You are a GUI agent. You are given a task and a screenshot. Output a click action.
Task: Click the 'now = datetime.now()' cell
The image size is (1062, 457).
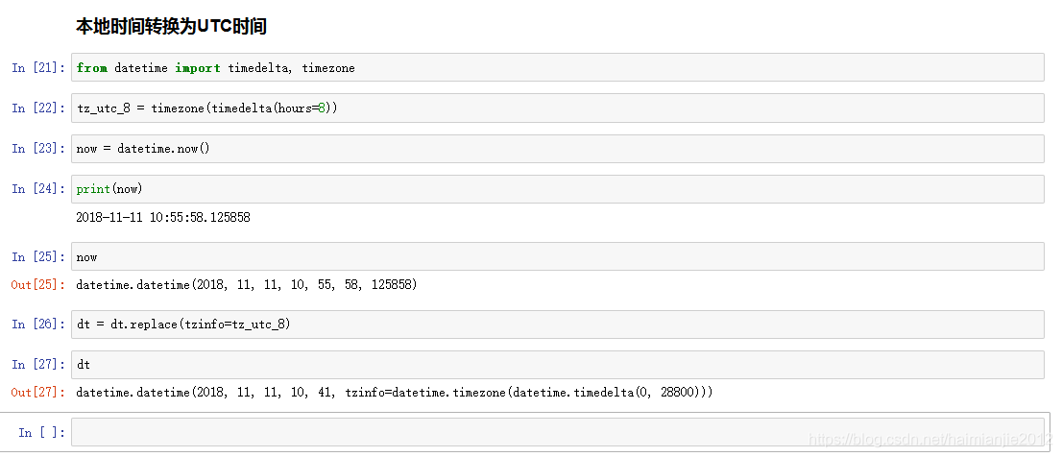[x=558, y=148]
